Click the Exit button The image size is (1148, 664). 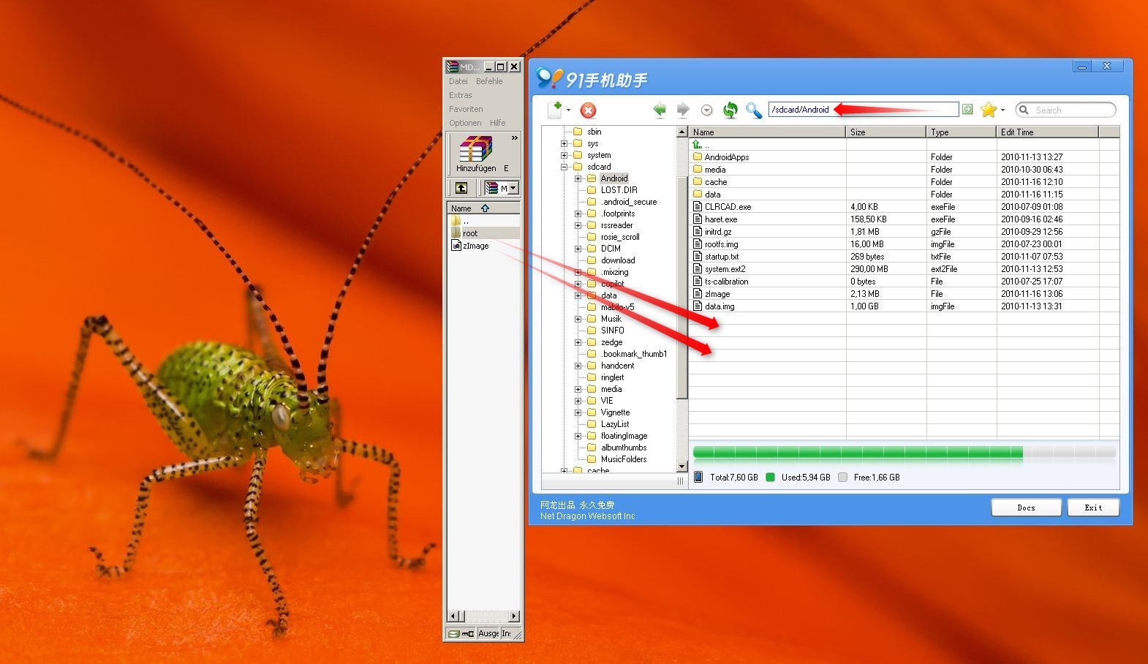[x=1093, y=508]
